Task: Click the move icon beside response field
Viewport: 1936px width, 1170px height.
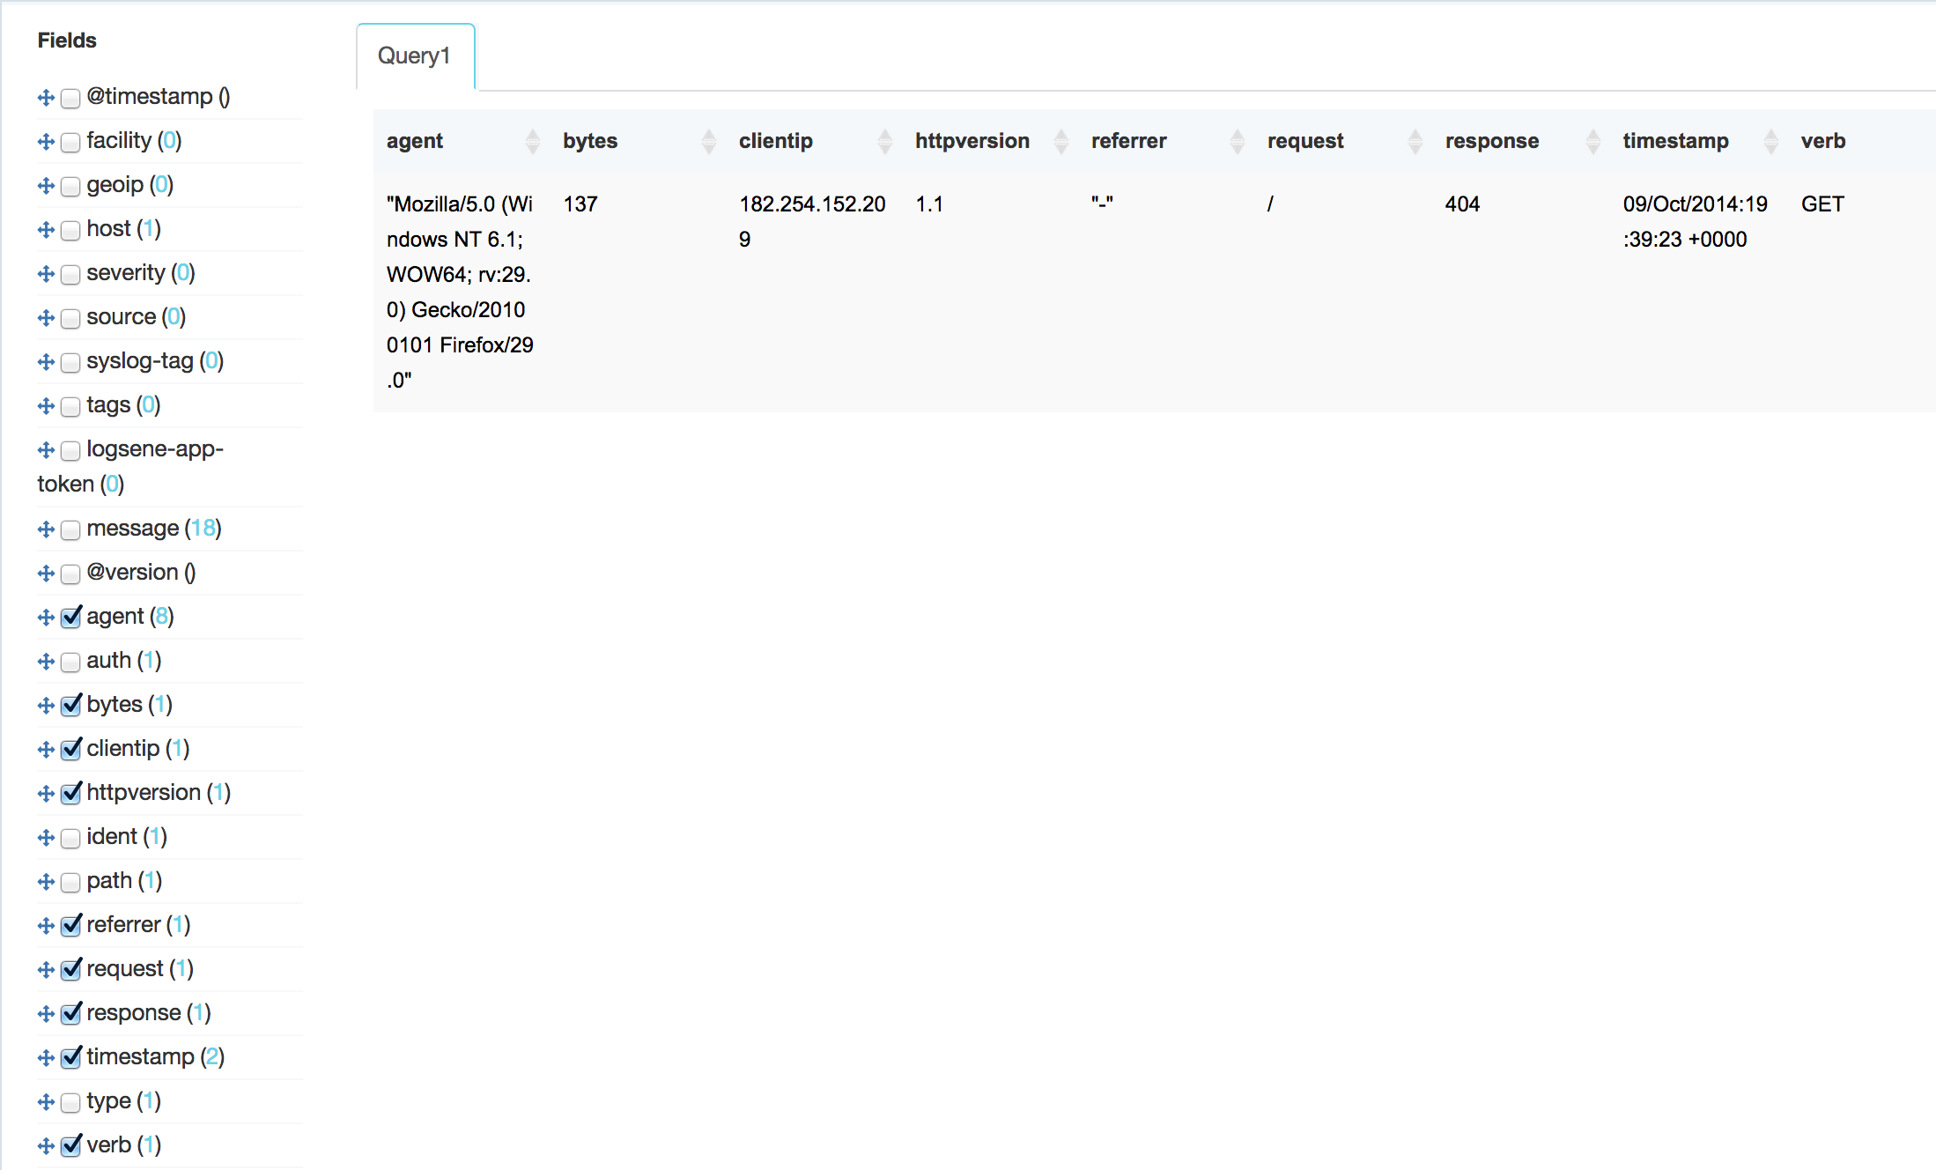Action: [46, 1013]
